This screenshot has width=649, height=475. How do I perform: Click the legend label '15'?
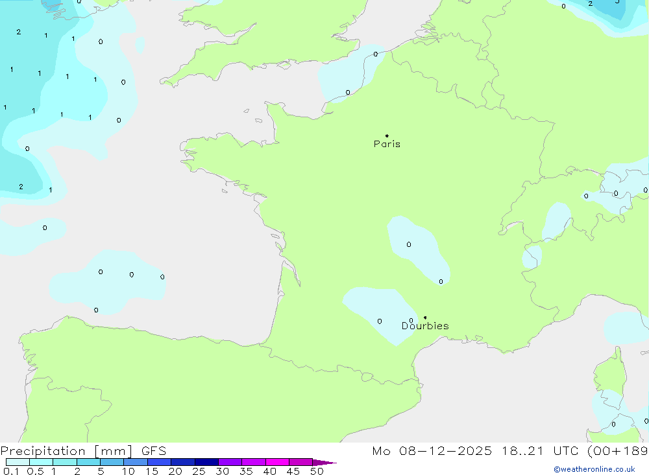pos(152,471)
